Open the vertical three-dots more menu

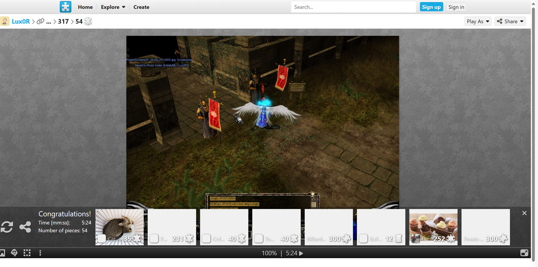click(40, 253)
